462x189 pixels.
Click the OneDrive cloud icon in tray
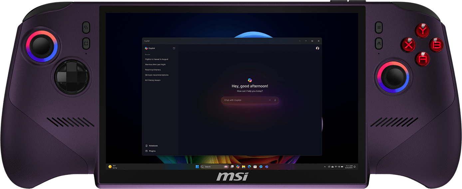[x=333, y=167]
